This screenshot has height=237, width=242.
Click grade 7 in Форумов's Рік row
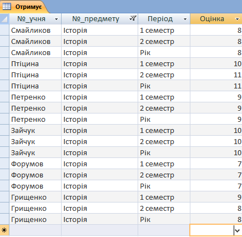(239, 186)
